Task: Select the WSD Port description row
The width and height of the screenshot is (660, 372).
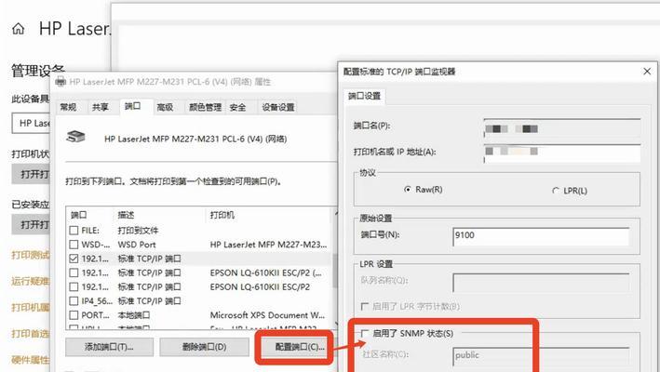Action: pyautogui.click(x=137, y=245)
